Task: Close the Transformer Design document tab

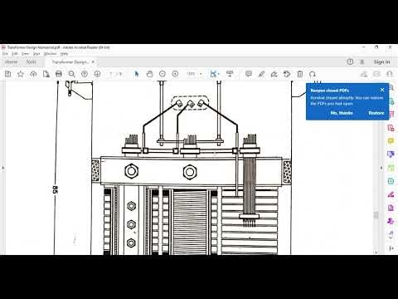Action: 93,62
